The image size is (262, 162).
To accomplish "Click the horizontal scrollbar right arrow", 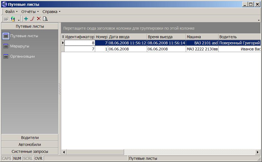I will pyautogui.click(x=258, y=152).
